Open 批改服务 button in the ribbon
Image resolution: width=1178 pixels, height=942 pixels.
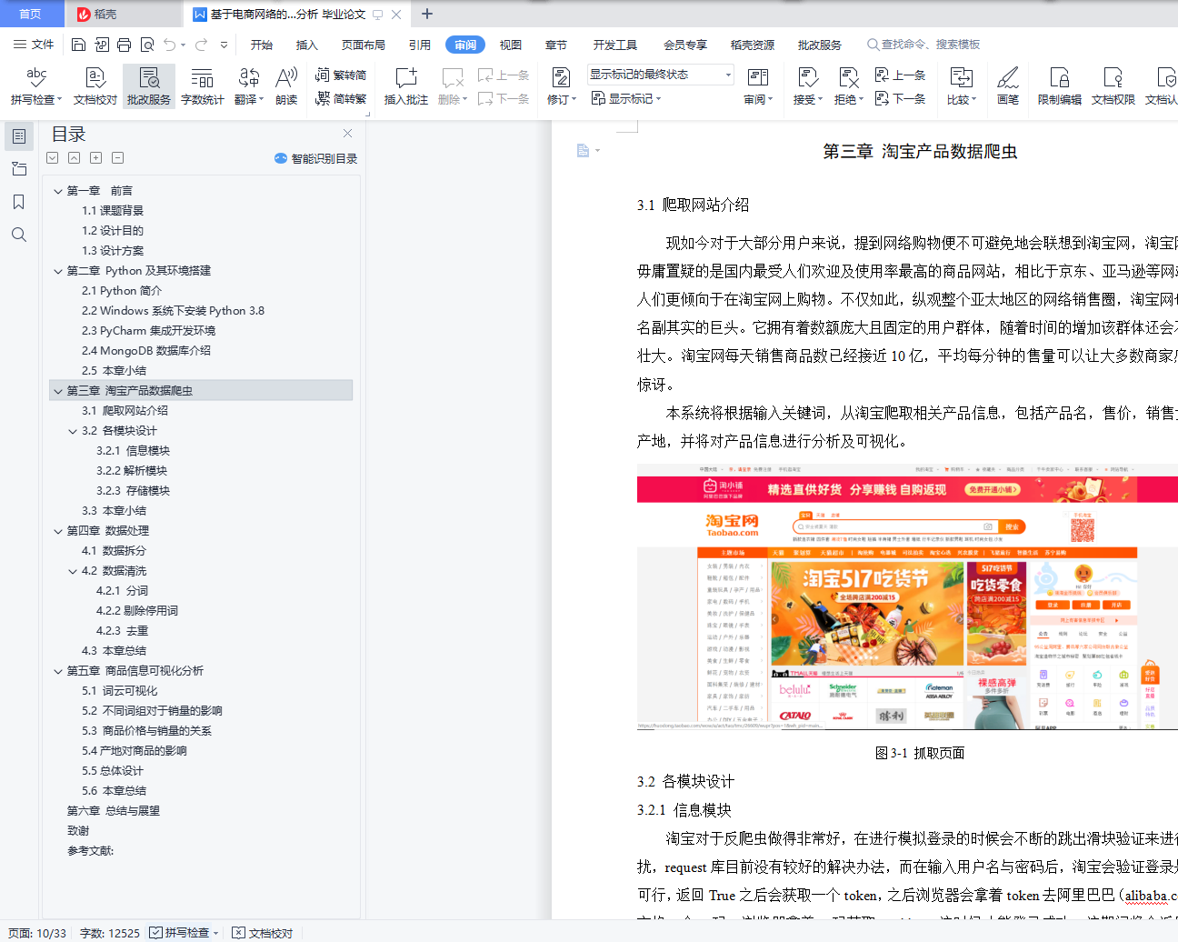(x=149, y=86)
